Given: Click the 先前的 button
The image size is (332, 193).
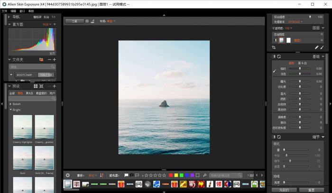Looking at the screenshot, I should (284, 189).
